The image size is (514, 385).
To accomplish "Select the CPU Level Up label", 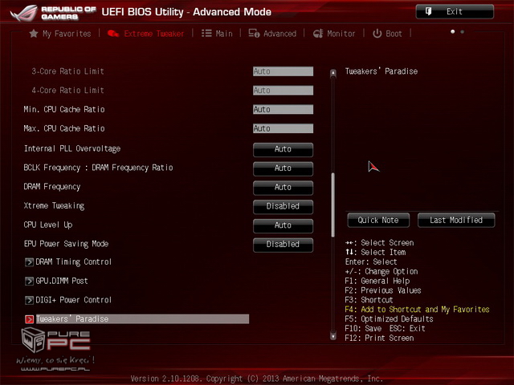I will pos(48,225).
